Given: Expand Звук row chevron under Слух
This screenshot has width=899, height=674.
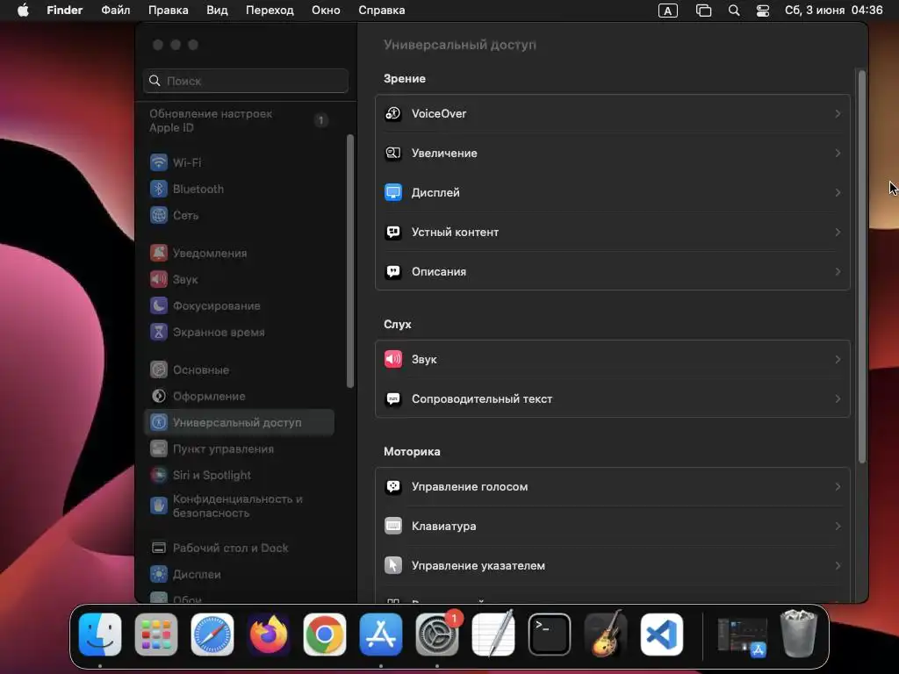Looking at the screenshot, I should coord(838,359).
